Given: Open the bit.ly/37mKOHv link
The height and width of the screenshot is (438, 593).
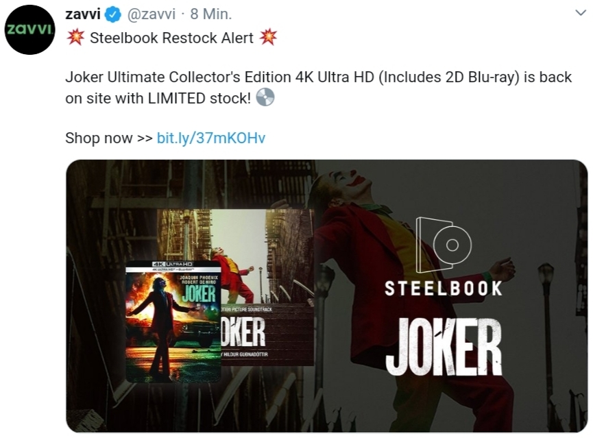Looking at the screenshot, I should pyautogui.click(x=211, y=138).
